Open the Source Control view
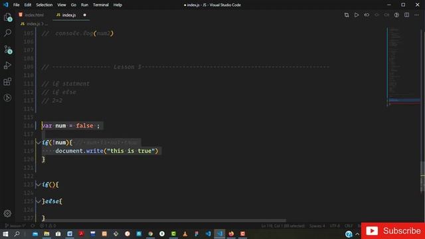This screenshot has height=239, width=425. [x=7, y=49]
